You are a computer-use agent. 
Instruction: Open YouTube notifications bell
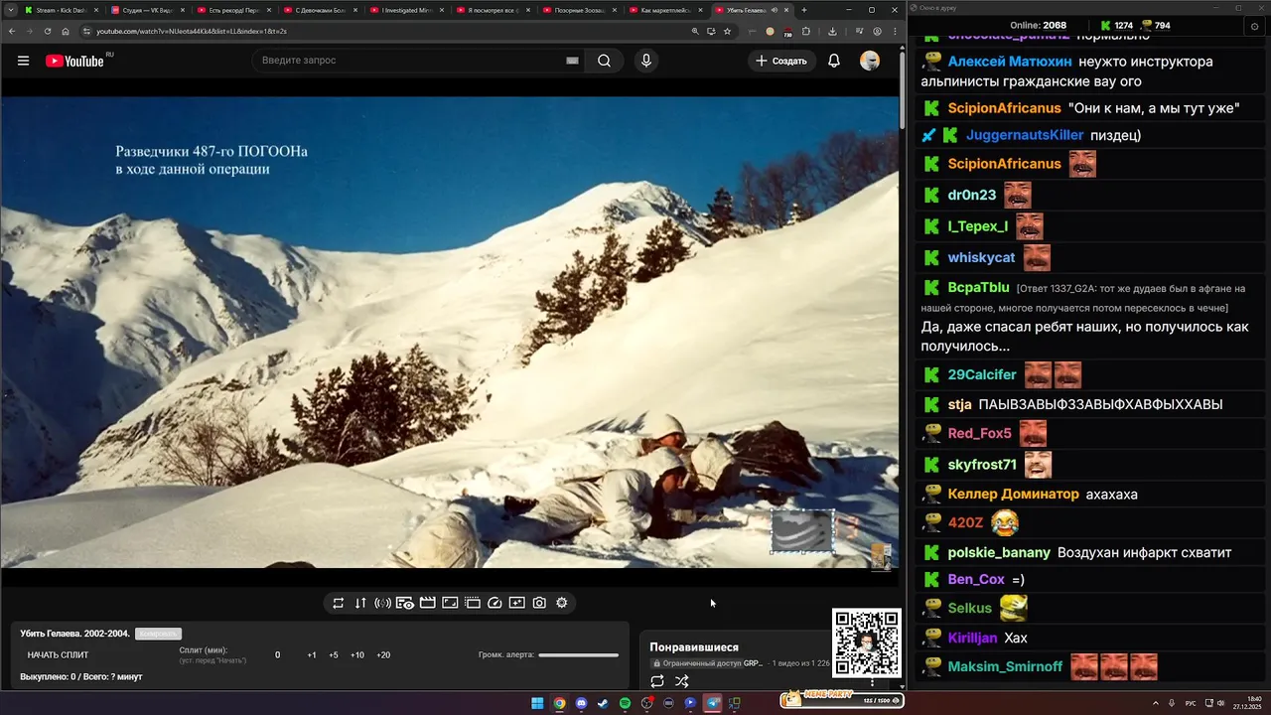(x=834, y=61)
